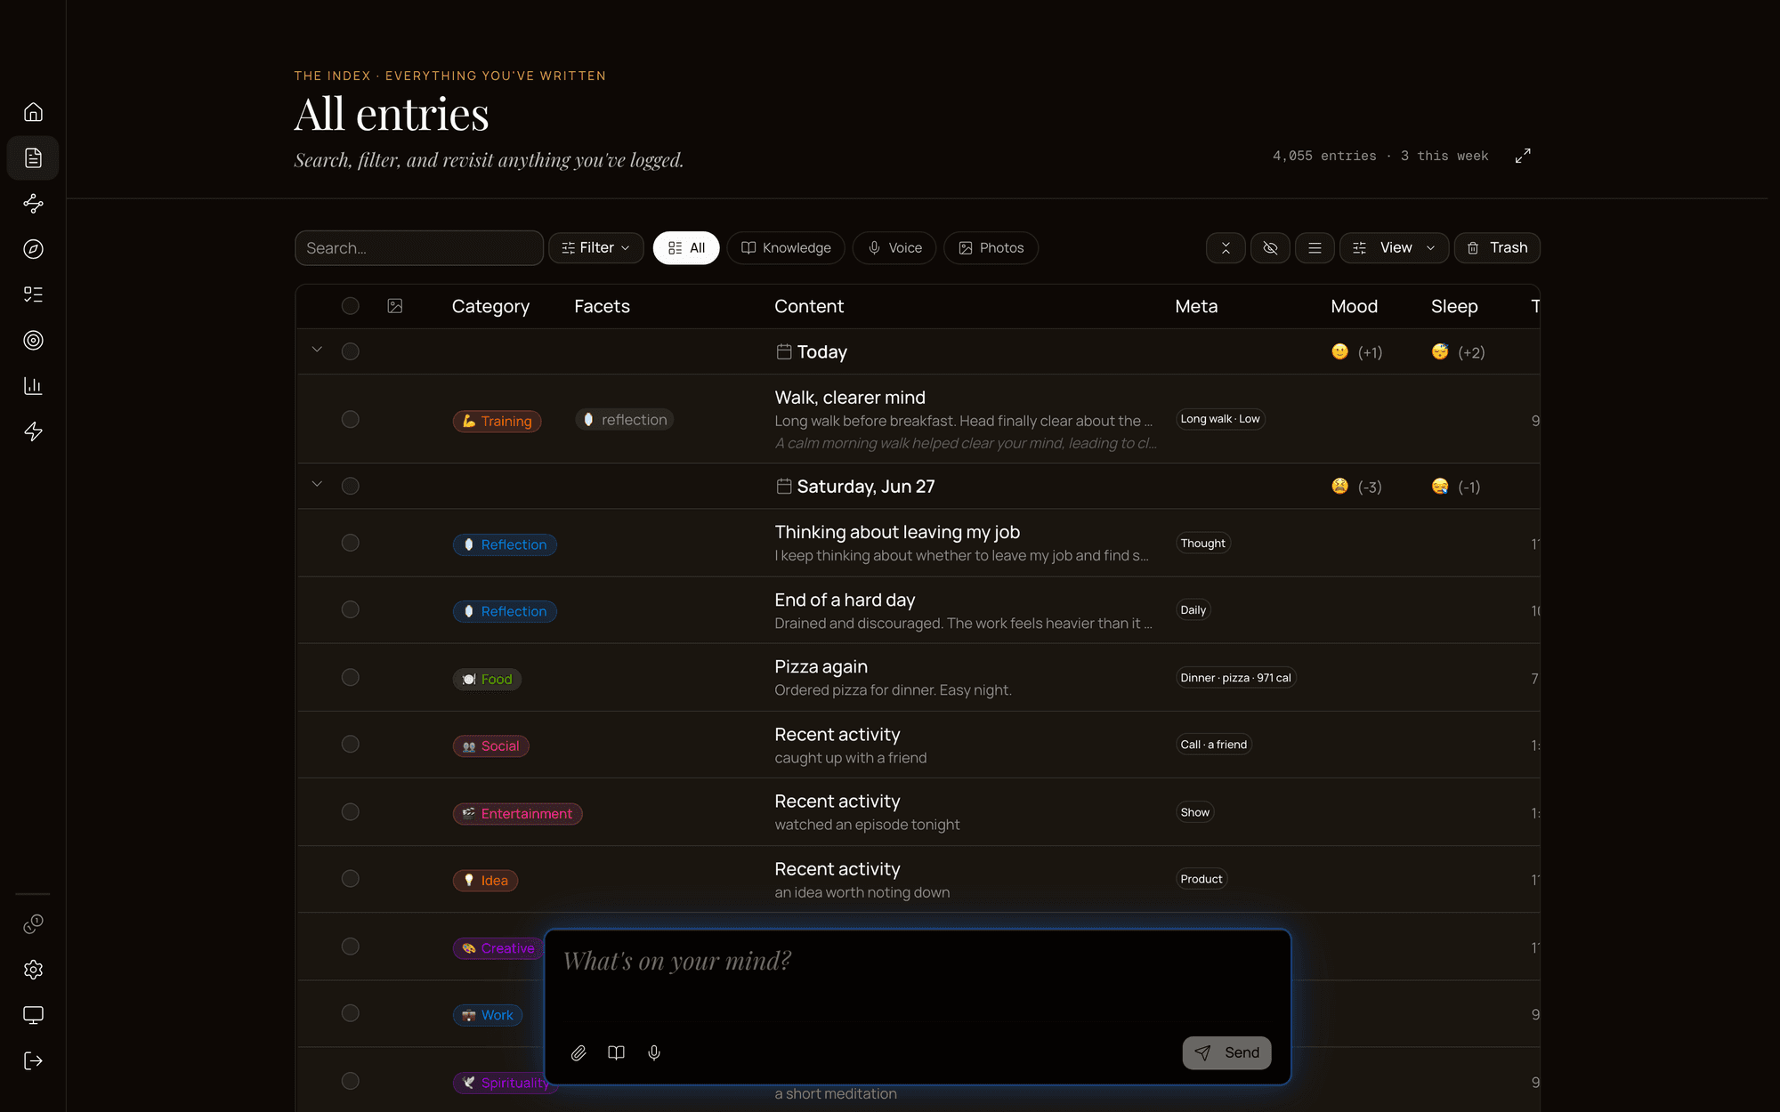The width and height of the screenshot is (1780, 1112).
Task: Check the Pizza again row checkbox
Action: [351, 677]
